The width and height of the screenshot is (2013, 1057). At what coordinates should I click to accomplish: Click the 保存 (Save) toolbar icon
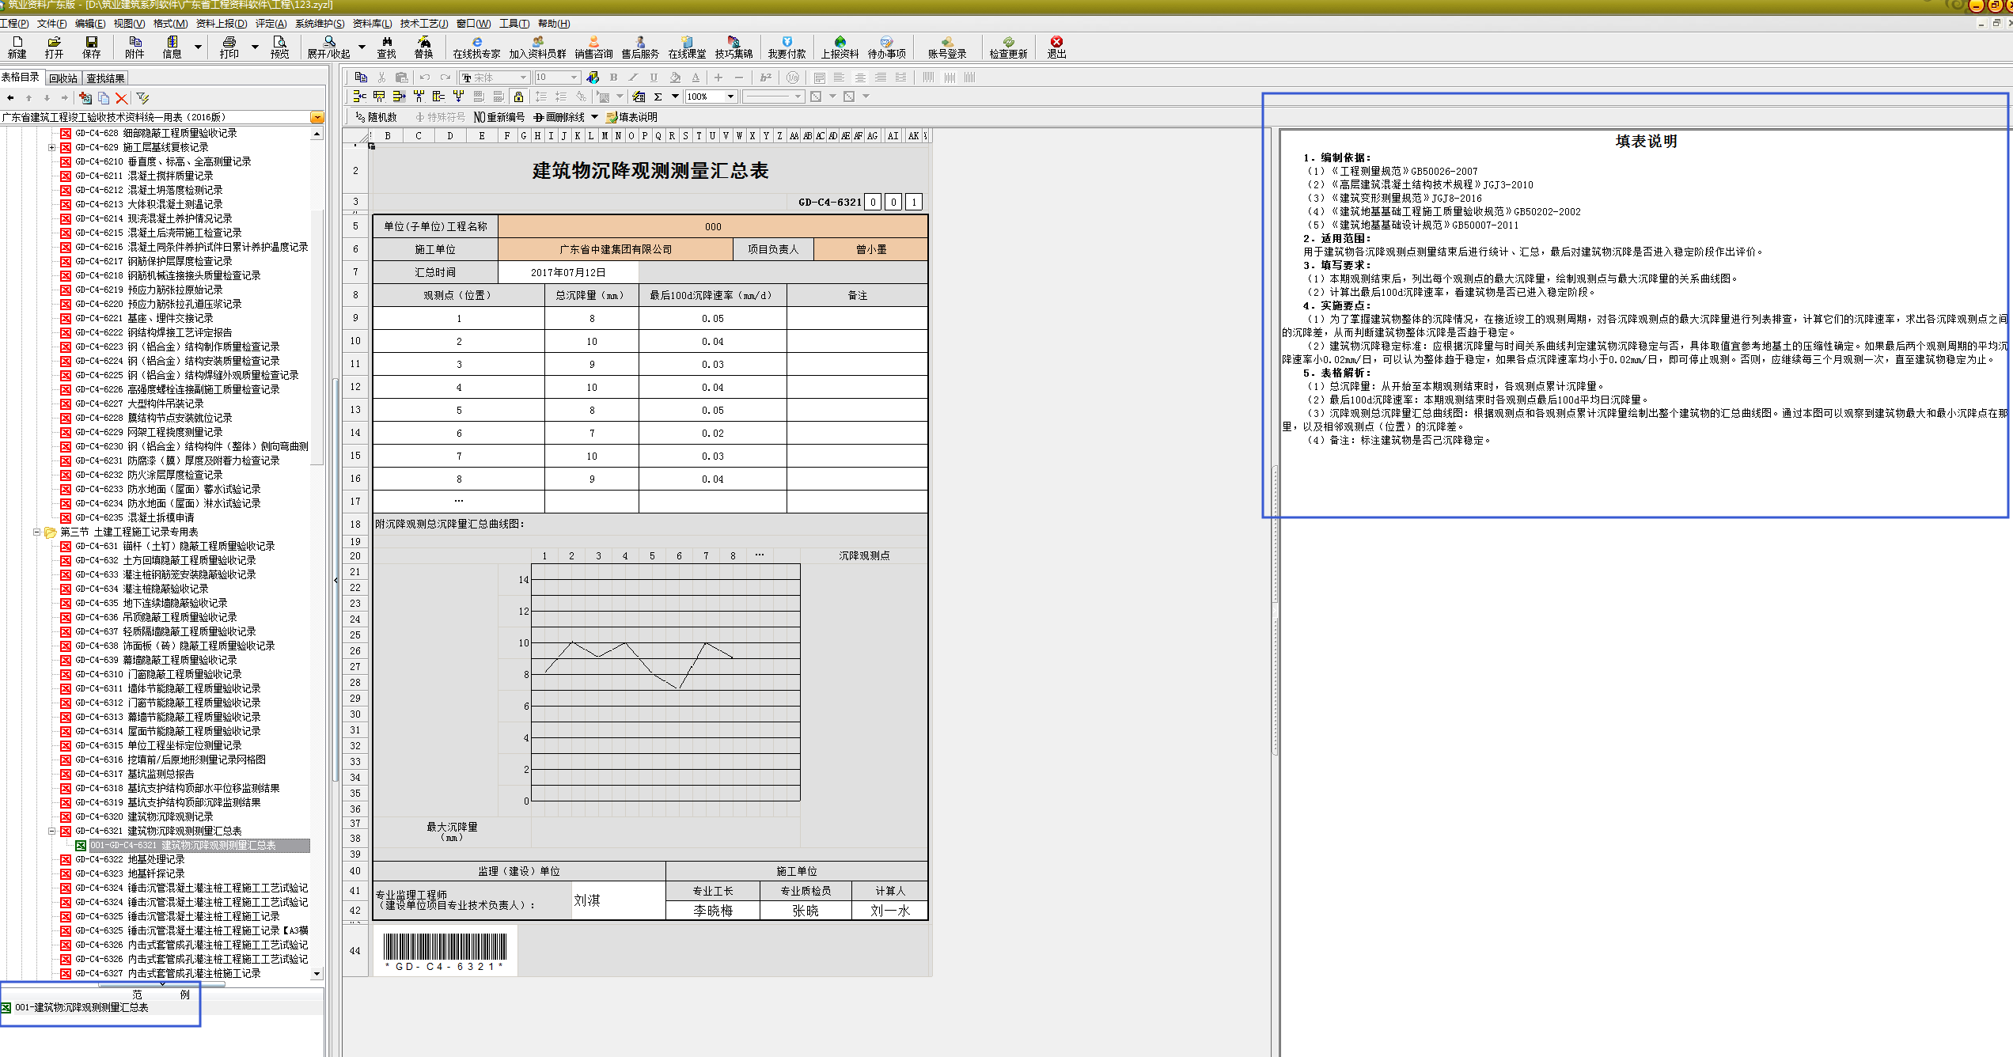tap(92, 47)
